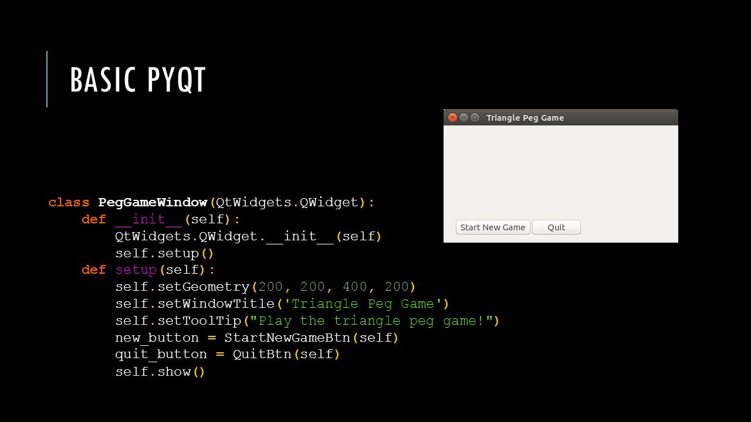Select the 'def __init__(self):' code line

point(161,220)
